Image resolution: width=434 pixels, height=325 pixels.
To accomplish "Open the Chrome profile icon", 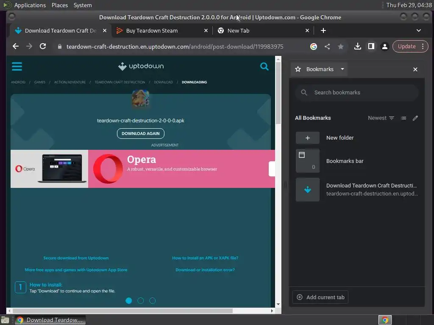I will [384, 47].
